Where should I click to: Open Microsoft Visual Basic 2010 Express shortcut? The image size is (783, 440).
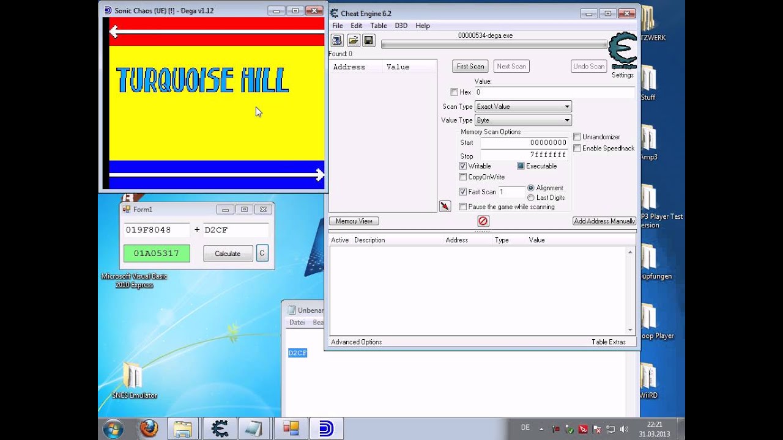(134, 280)
